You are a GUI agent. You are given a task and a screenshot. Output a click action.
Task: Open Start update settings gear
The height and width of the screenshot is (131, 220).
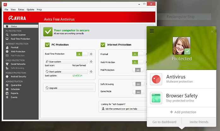[91, 72]
